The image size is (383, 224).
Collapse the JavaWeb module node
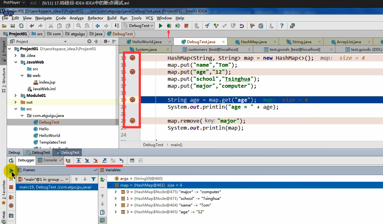point(16,62)
